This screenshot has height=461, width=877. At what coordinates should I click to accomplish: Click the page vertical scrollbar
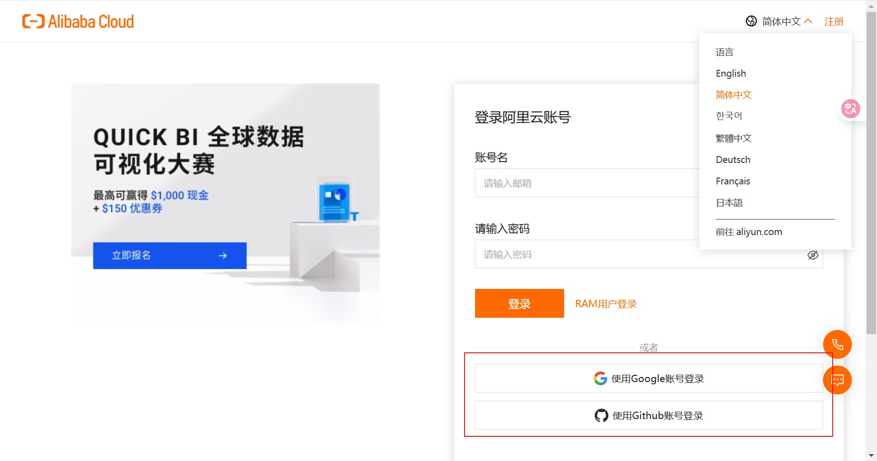[x=871, y=173]
